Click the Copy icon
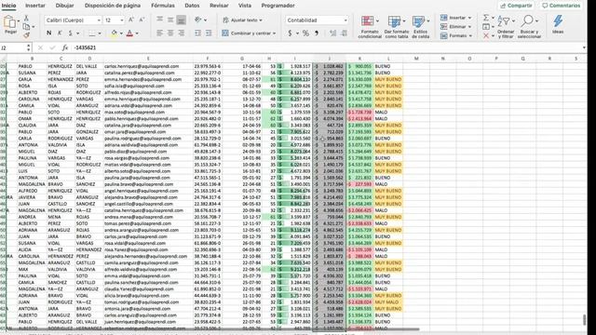 pos(26,27)
